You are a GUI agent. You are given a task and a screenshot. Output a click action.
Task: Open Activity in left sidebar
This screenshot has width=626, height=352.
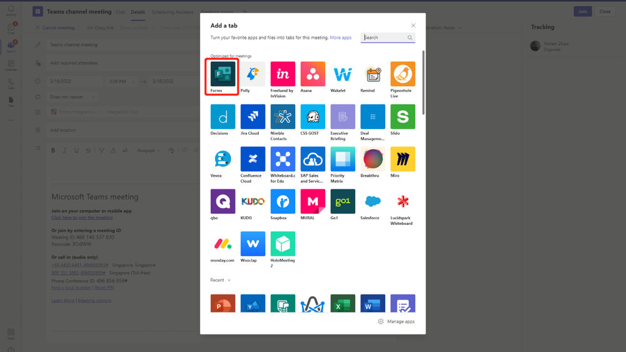click(11, 11)
